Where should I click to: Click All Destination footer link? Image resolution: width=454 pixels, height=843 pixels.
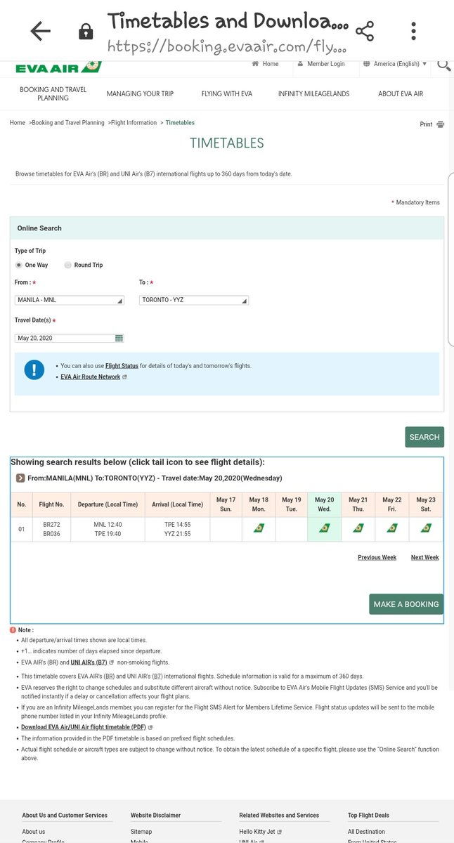click(x=366, y=832)
